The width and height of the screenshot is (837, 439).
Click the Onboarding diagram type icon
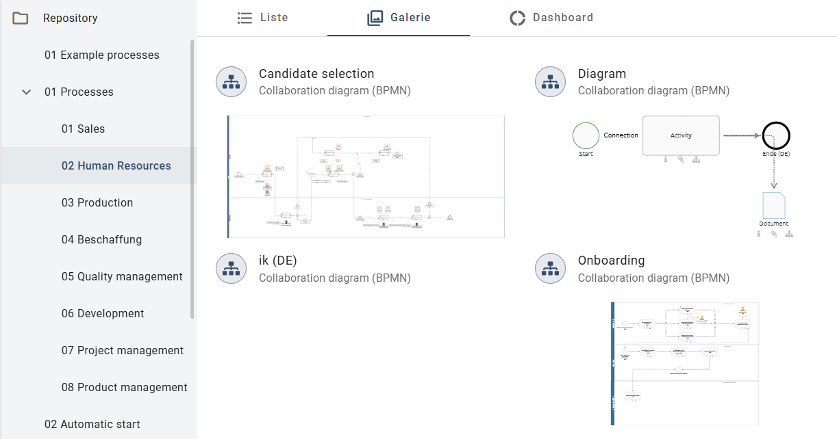(550, 269)
